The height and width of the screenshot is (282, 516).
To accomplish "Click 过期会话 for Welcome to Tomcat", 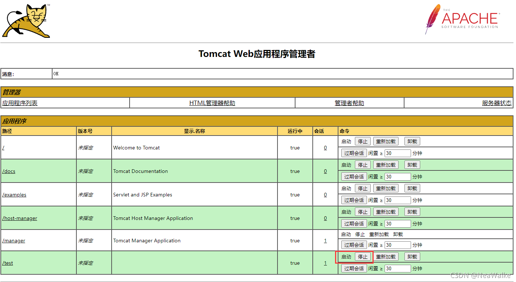I will (354, 153).
